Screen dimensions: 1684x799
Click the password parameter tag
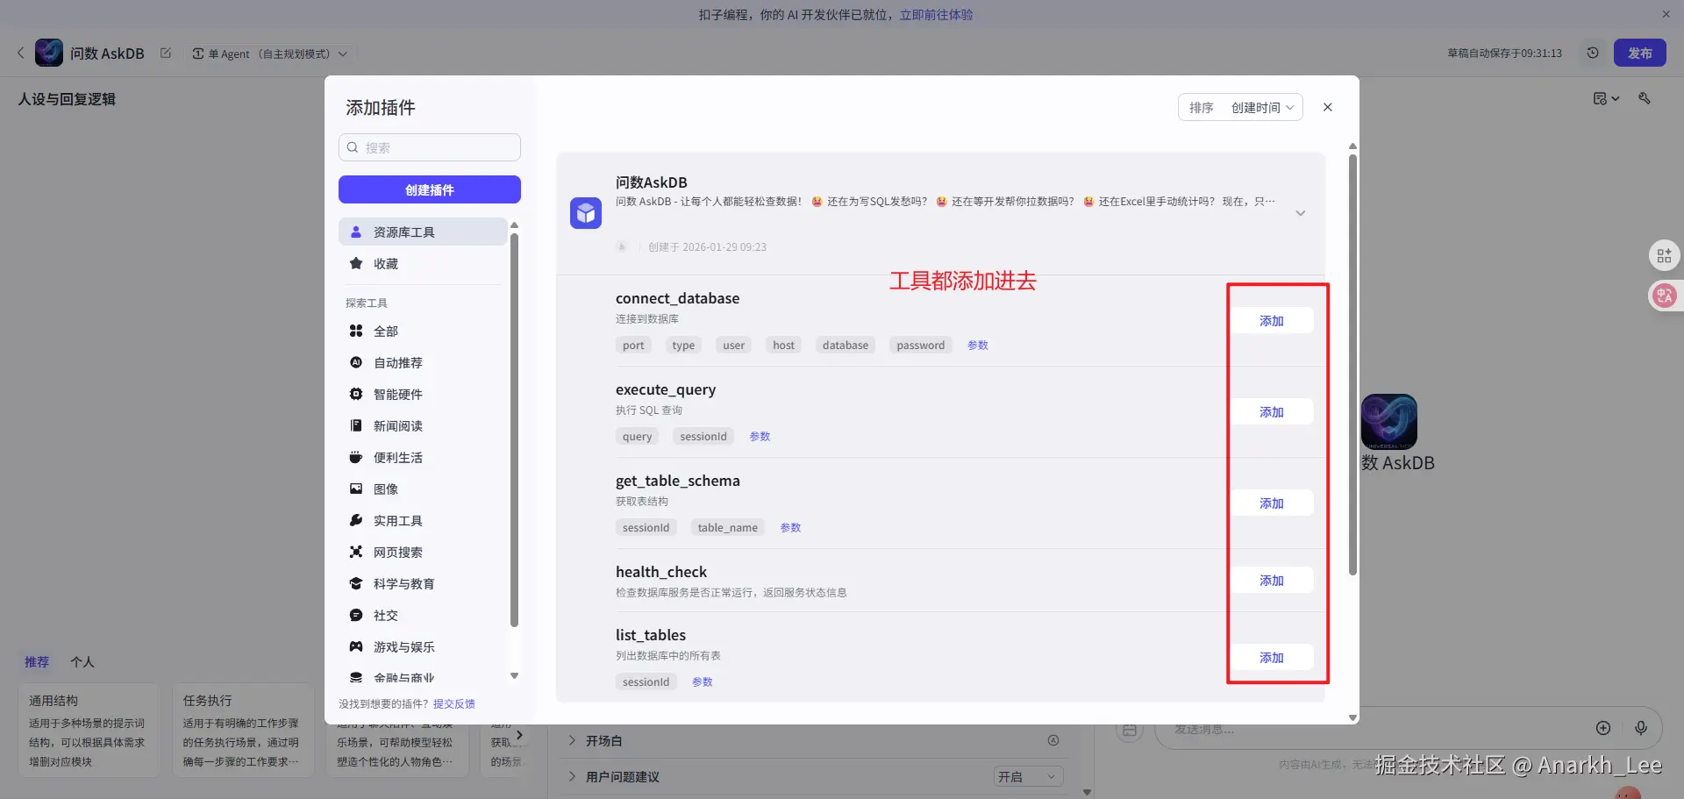click(920, 346)
